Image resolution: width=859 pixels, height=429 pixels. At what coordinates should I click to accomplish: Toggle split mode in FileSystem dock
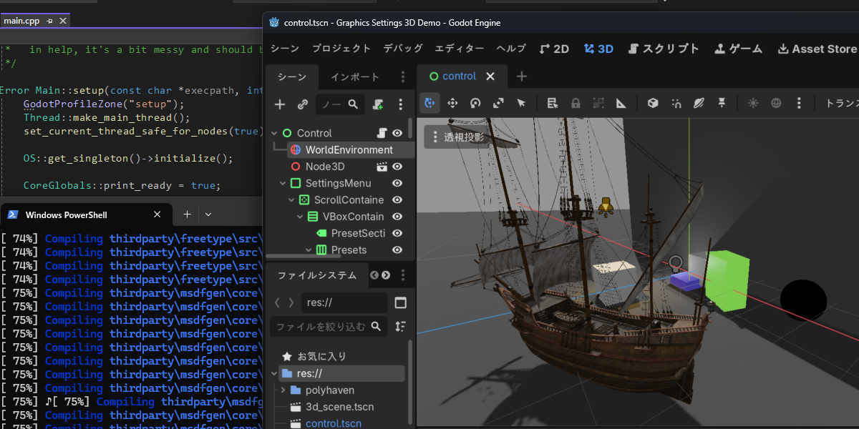[400, 302]
